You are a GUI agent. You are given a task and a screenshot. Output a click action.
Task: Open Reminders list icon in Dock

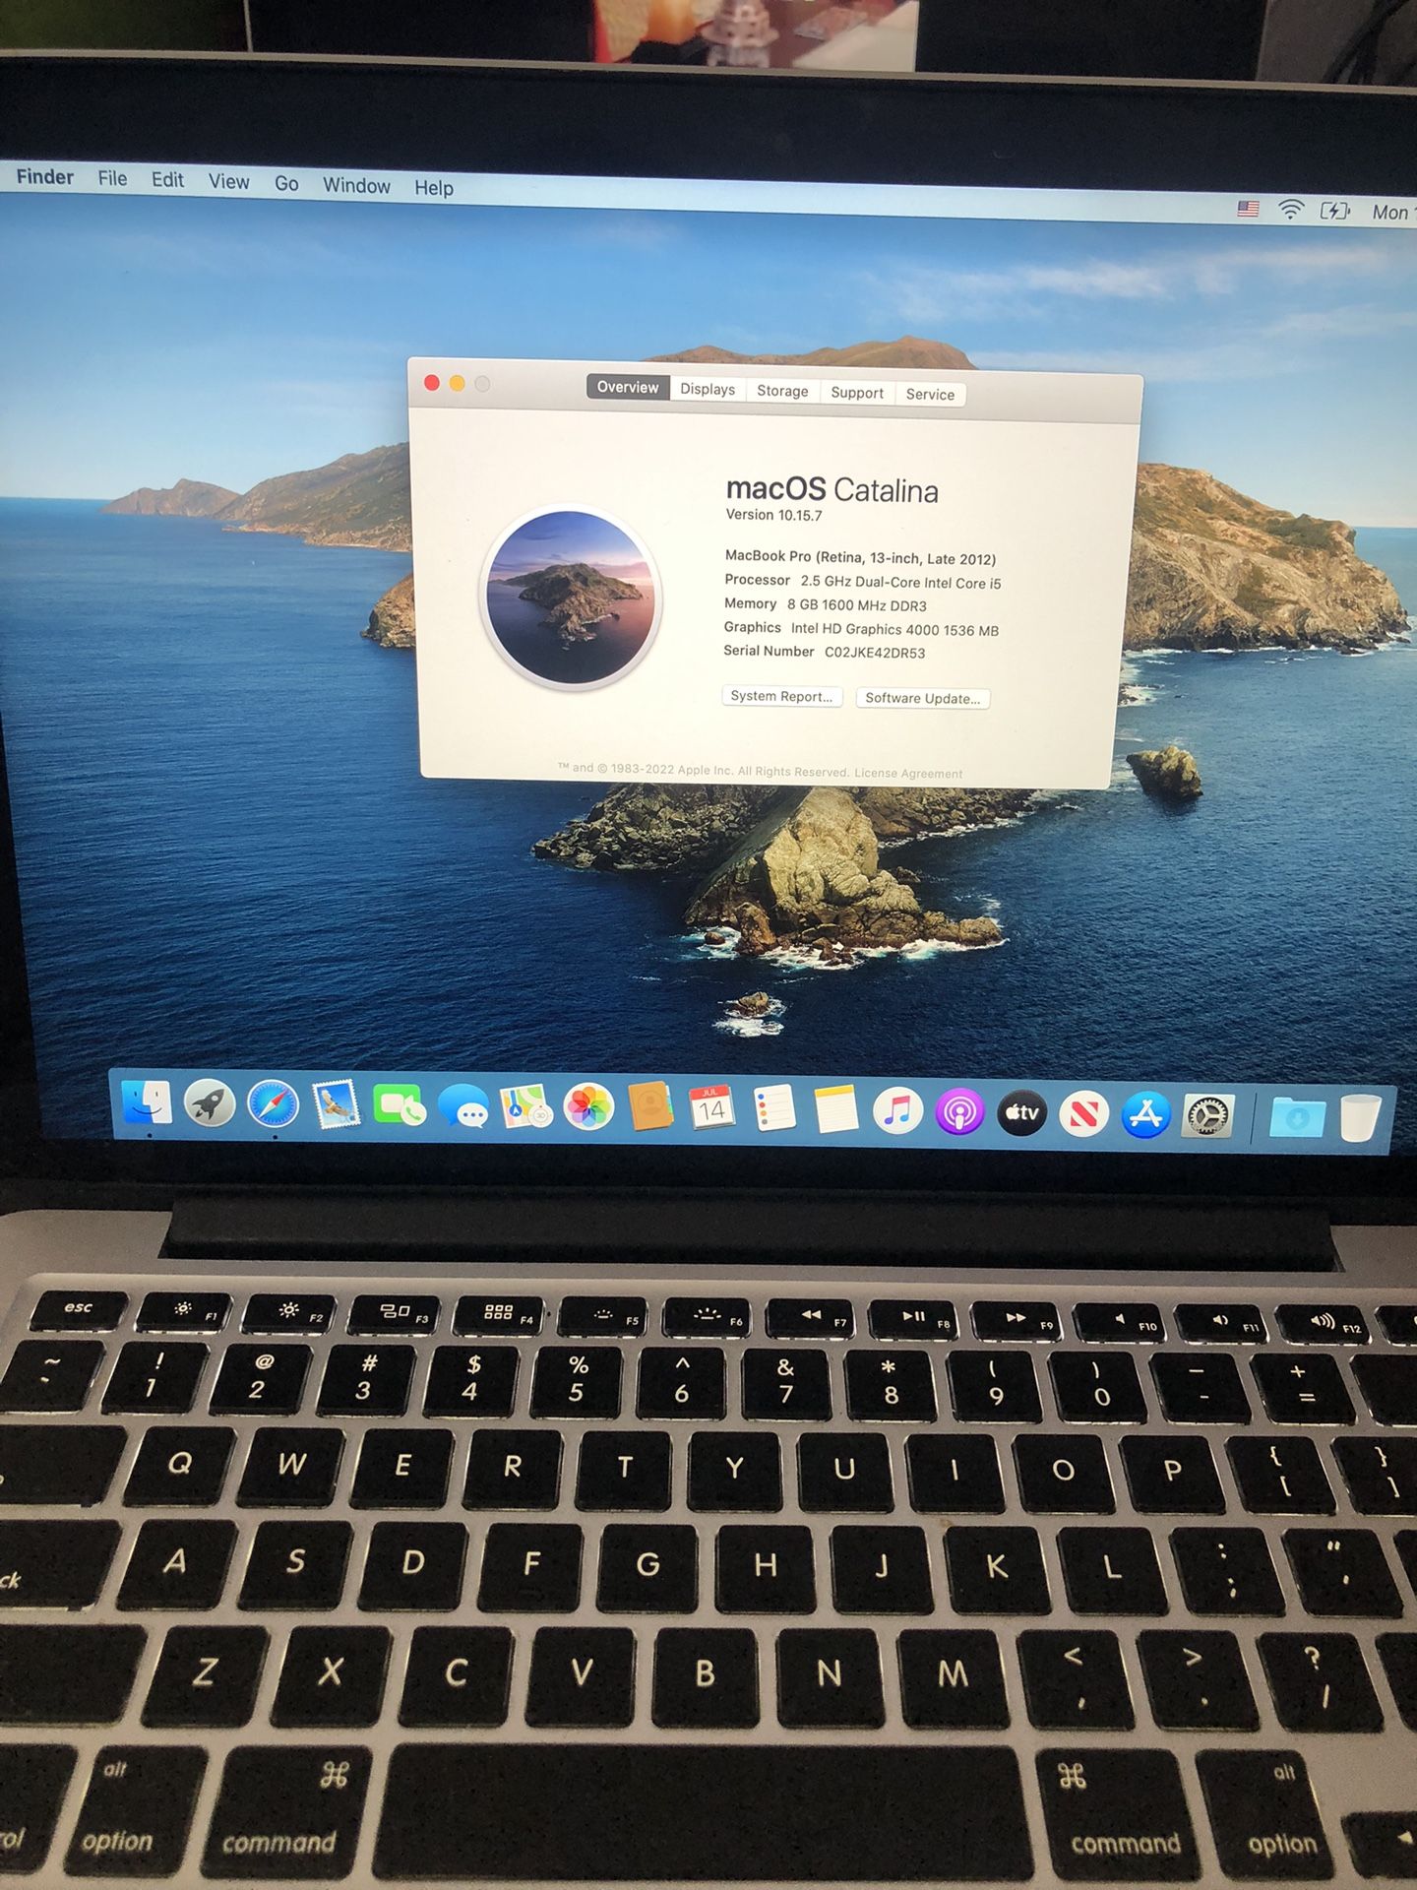coord(774,1110)
